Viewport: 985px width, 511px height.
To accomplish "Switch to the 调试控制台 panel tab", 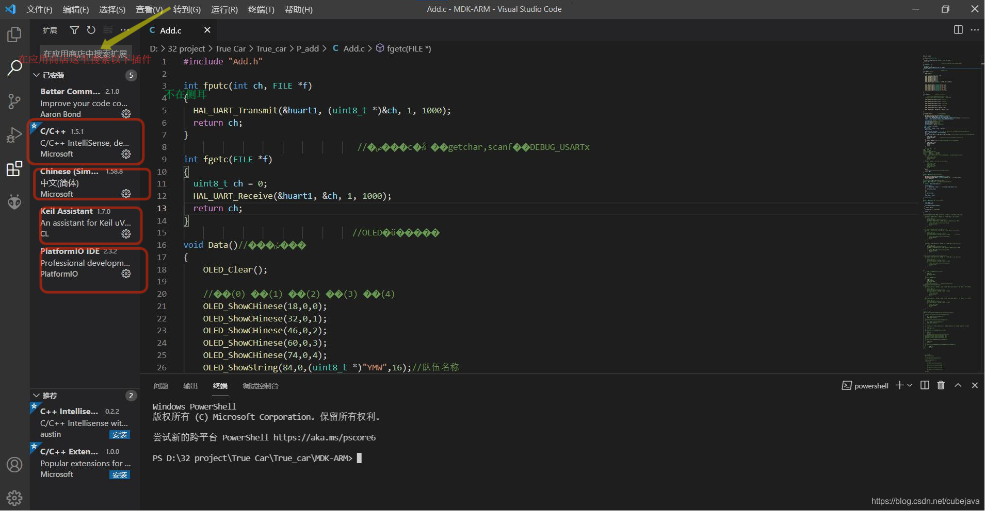I will point(261,386).
